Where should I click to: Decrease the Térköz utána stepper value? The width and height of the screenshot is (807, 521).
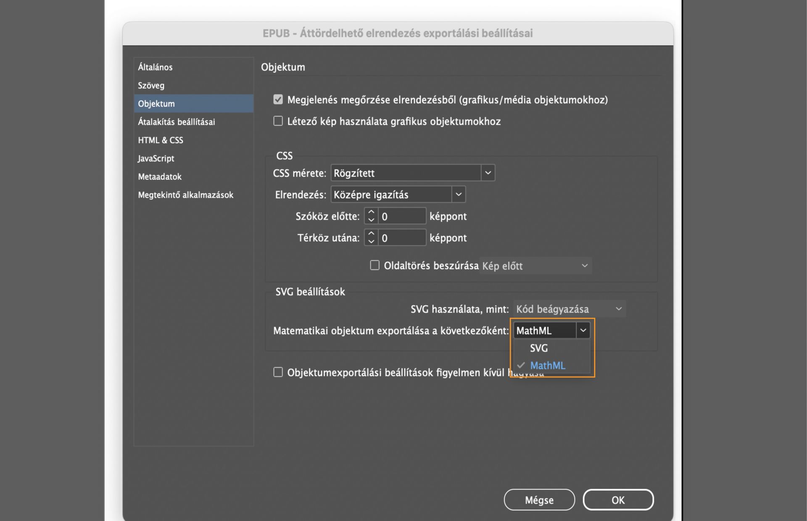371,242
